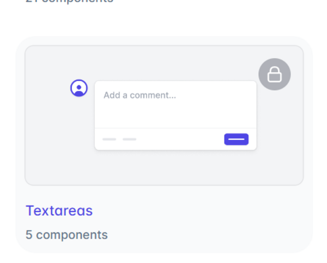Click the comment box footer between bars and button
The image size is (327, 263).
coord(180,139)
